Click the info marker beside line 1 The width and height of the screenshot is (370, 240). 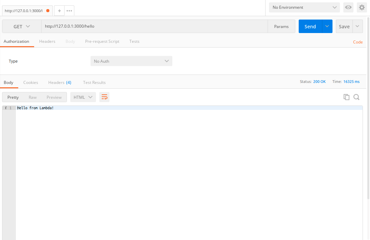6,108
